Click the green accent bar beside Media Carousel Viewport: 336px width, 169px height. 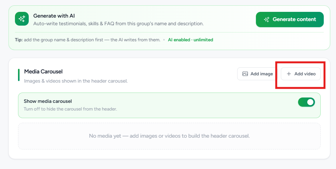(x=19, y=75)
